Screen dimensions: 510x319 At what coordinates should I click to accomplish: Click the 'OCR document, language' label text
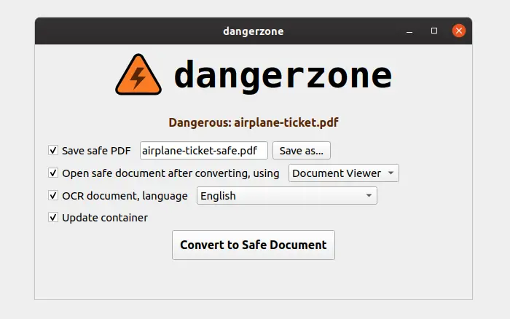pos(125,196)
